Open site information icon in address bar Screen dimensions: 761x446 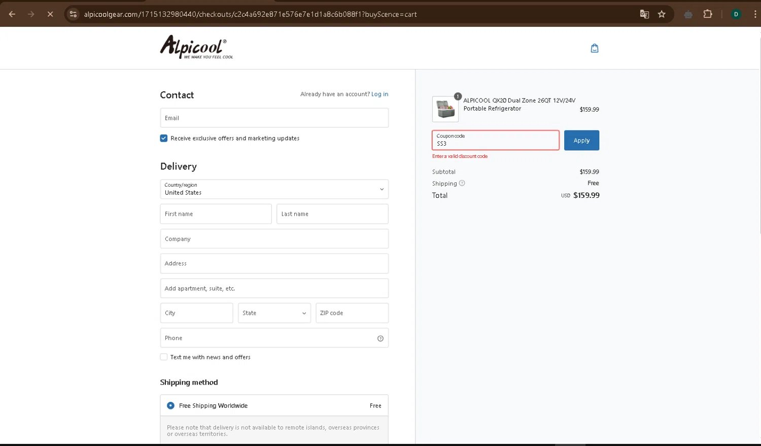click(73, 14)
